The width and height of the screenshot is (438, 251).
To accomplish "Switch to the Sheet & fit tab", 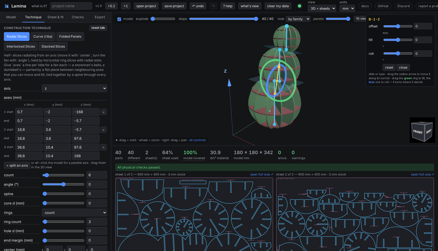I will coord(55,17).
